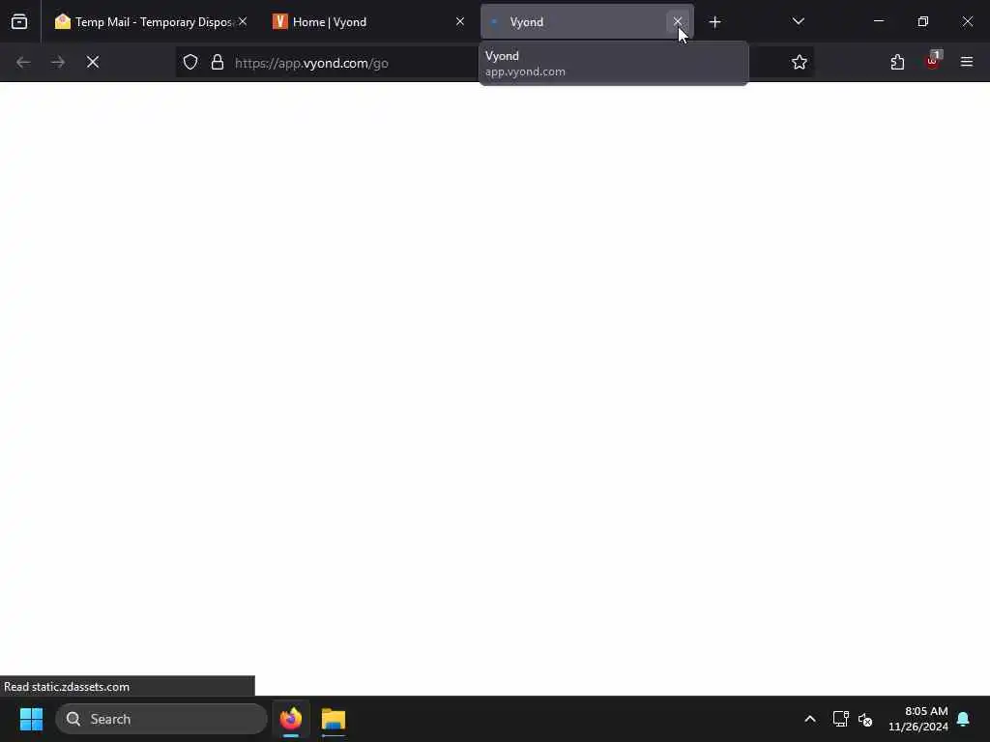Open muted volume tray icon

tap(865, 719)
